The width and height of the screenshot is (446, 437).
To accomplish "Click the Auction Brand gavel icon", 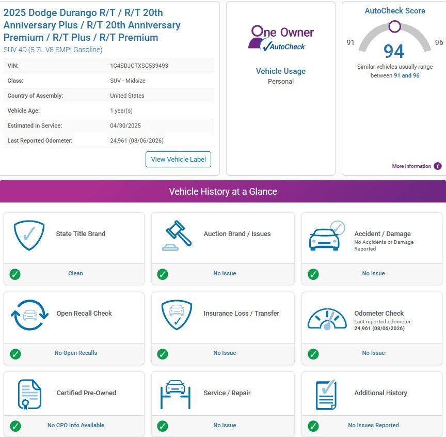I will click(x=177, y=236).
